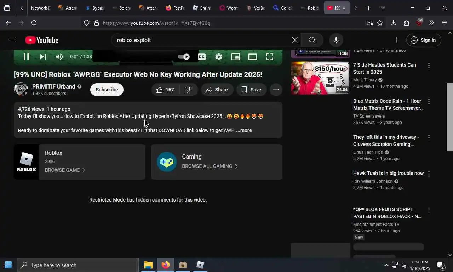Open the PRIMITIF Urband channel avatar

point(21,90)
